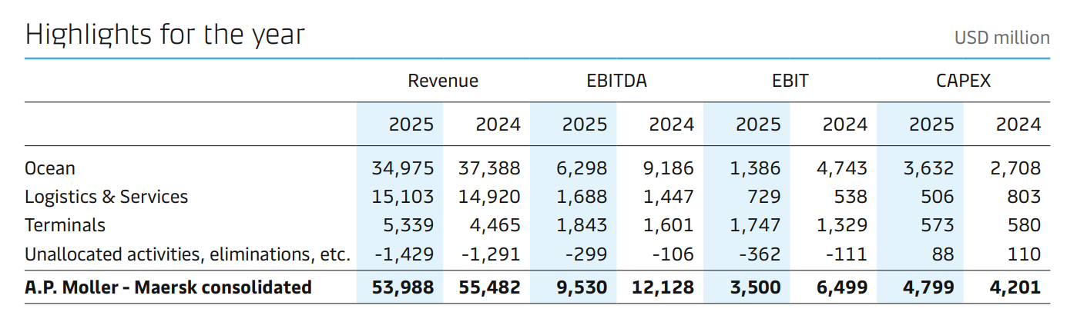The image size is (1067, 322).
Task: Click the Terminals row label
Action: (65, 226)
